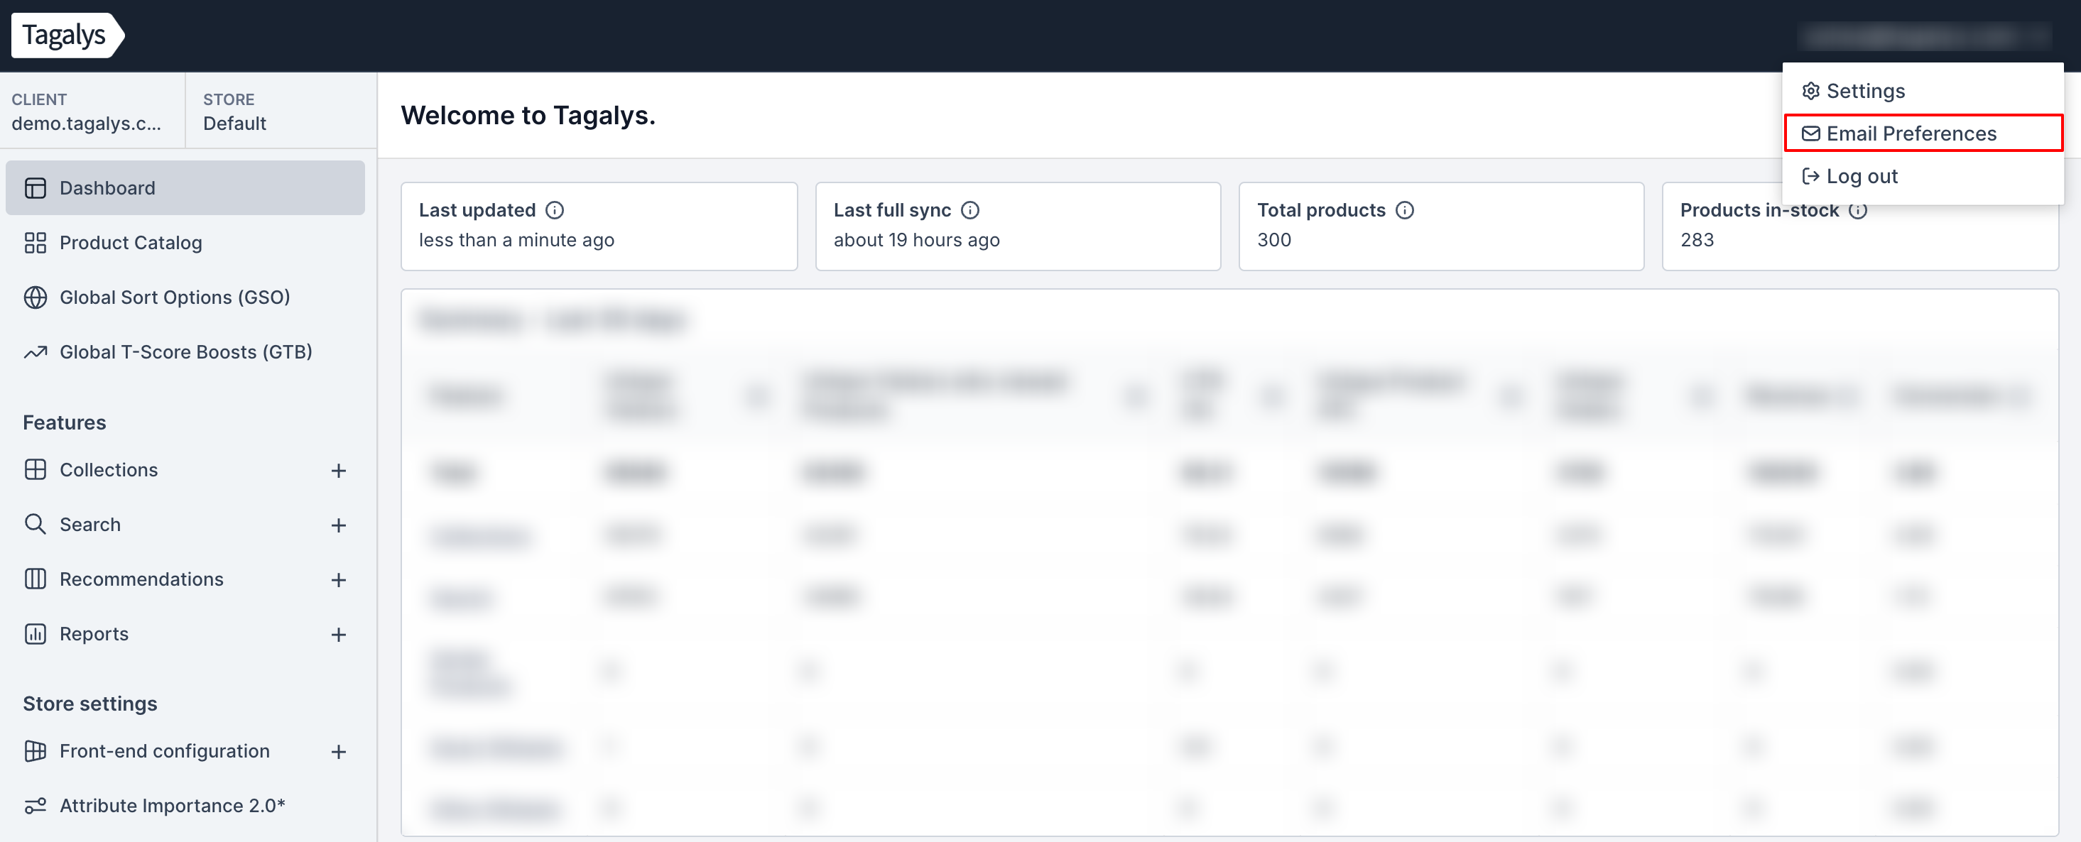Choose Settings from the account menu
The height and width of the screenshot is (842, 2081).
[1923, 91]
